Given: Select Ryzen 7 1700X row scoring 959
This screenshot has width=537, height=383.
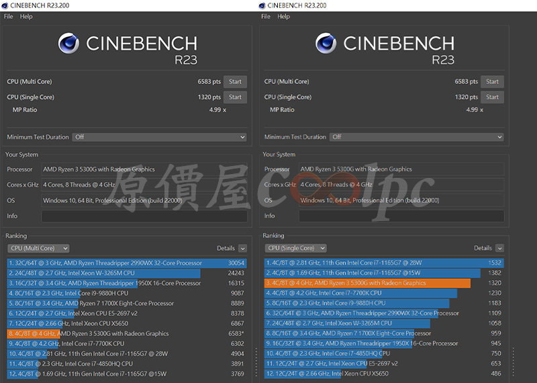Looking at the screenshot, I should coord(384,333).
